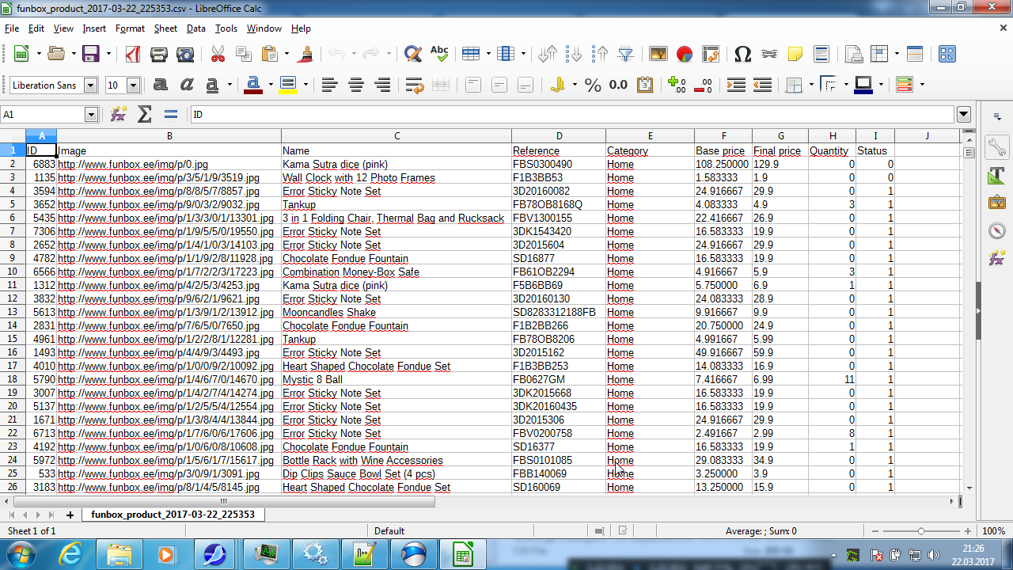Open the Liberation Sans font name dropdown

[x=90, y=85]
